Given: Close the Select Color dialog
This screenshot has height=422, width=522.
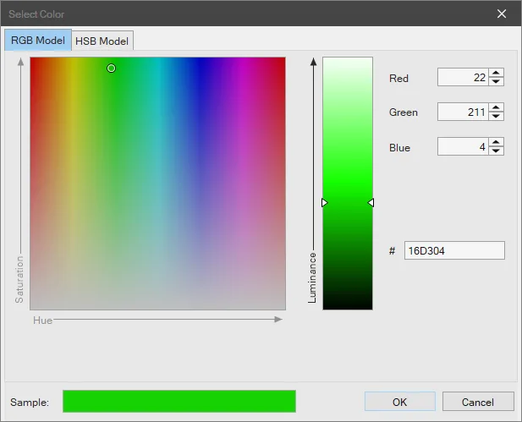Looking at the screenshot, I should [x=502, y=14].
